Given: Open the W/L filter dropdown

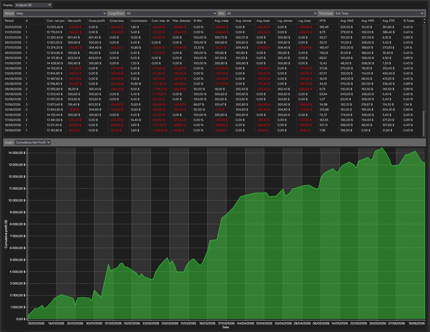Looking at the screenshot, I should click(271, 13).
